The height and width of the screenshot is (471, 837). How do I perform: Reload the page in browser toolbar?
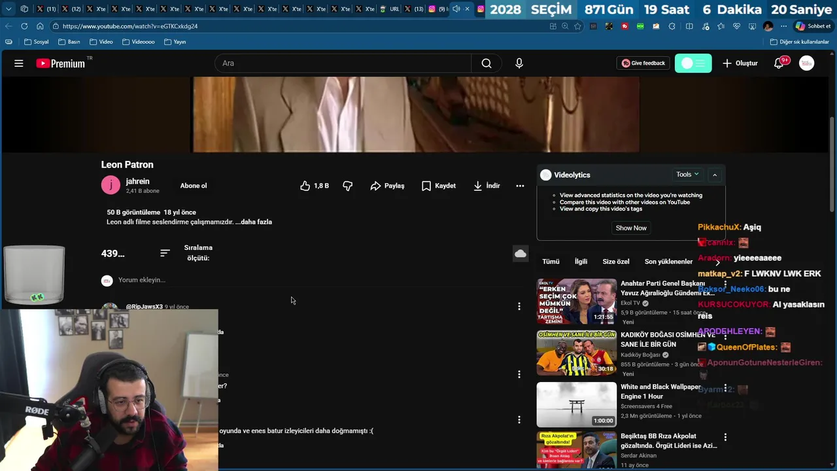24,26
